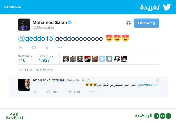Click the Instagram icon above RassdSport
The image size is (176, 123).
[x=17, y=114]
